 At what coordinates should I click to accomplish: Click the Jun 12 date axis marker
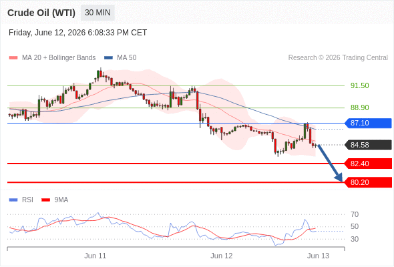(x=221, y=256)
